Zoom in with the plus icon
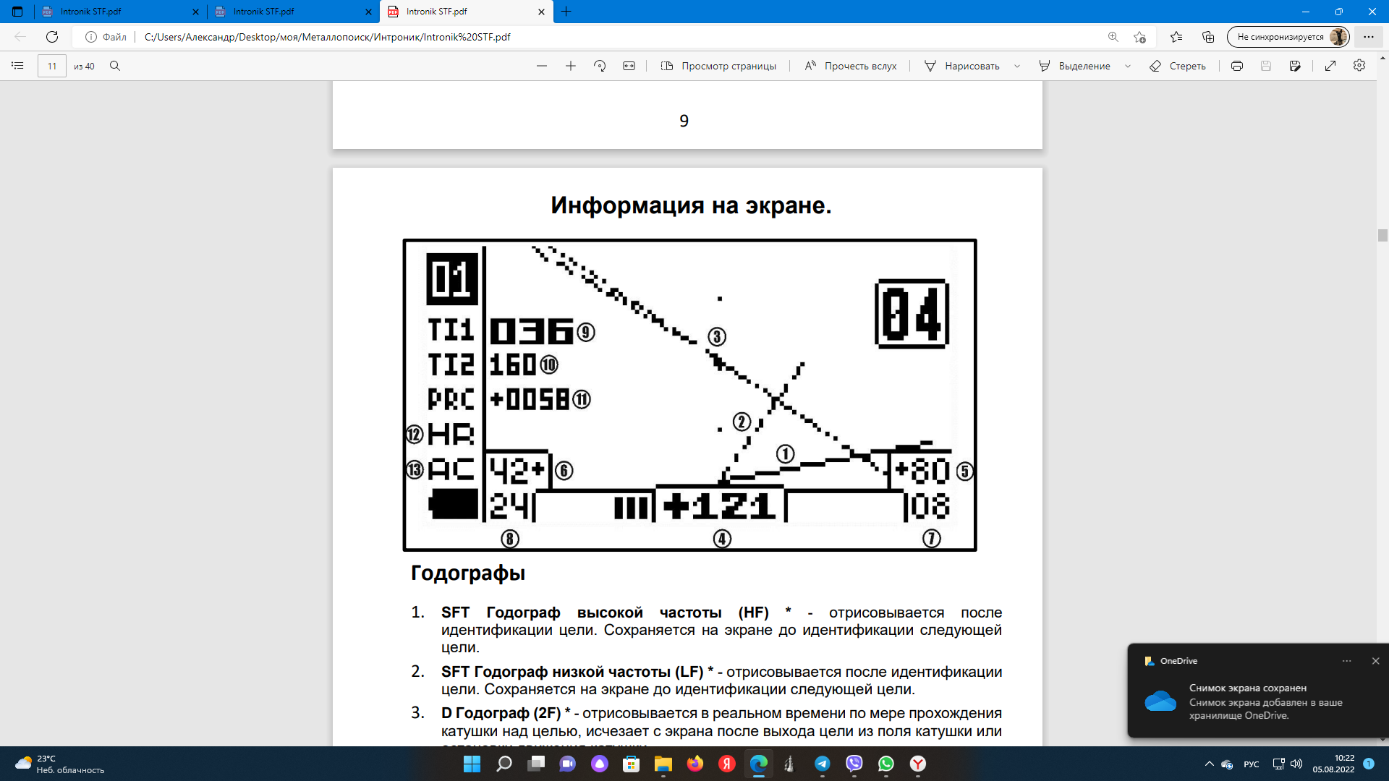Viewport: 1389px width, 781px height. 571,66
